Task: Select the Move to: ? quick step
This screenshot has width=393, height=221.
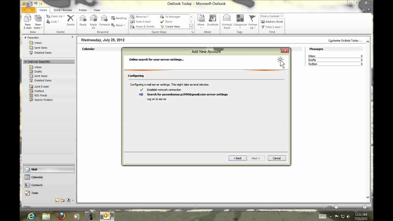Action: point(140,17)
